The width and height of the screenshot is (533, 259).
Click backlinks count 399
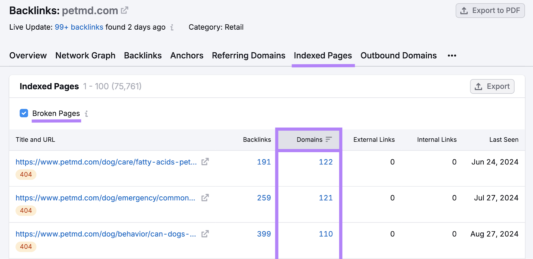coord(264,234)
